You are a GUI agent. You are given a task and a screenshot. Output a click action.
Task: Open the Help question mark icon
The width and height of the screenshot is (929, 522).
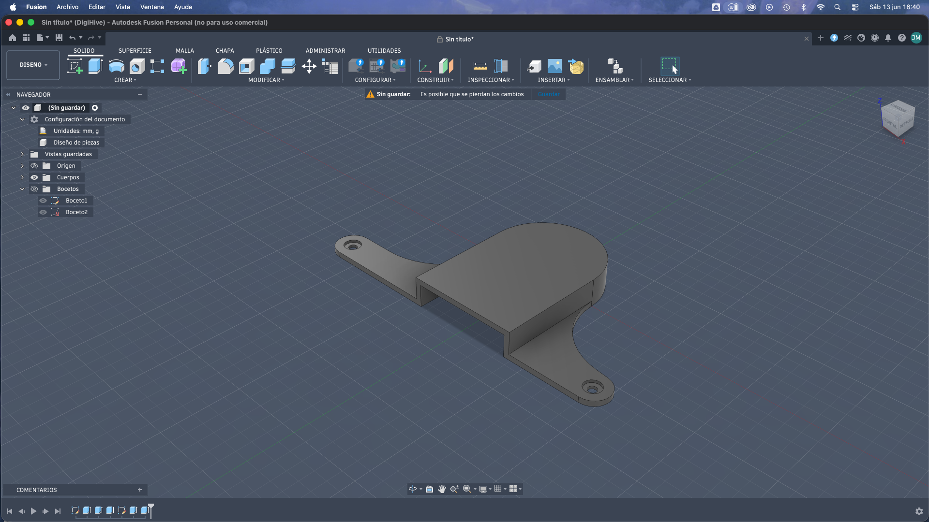pyautogui.click(x=901, y=38)
